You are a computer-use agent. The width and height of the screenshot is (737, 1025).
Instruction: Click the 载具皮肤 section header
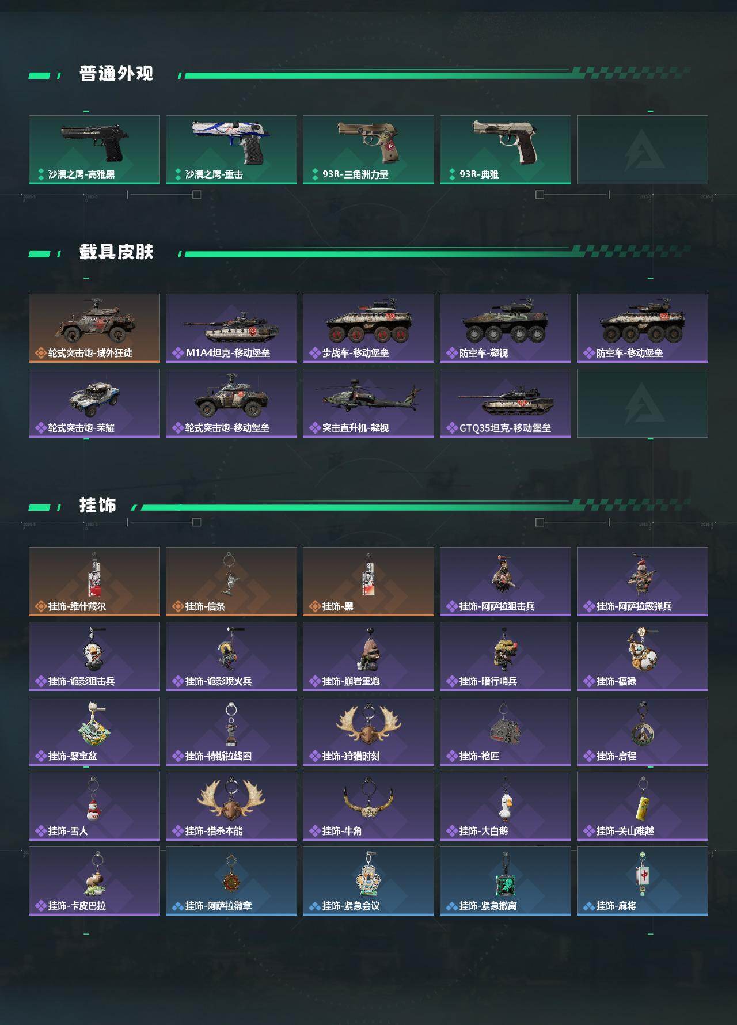[x=116, y=252]
